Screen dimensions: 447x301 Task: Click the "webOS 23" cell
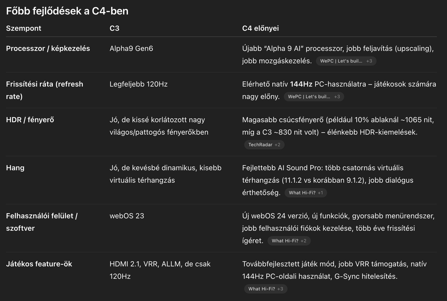click(x=127, y=216)
